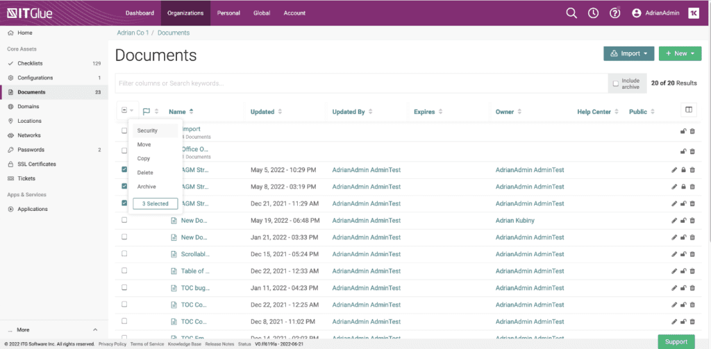The height and width of the screenshot is (349, 711).
Task: Enable the Include archive checkbox
Action: [616, 83]
